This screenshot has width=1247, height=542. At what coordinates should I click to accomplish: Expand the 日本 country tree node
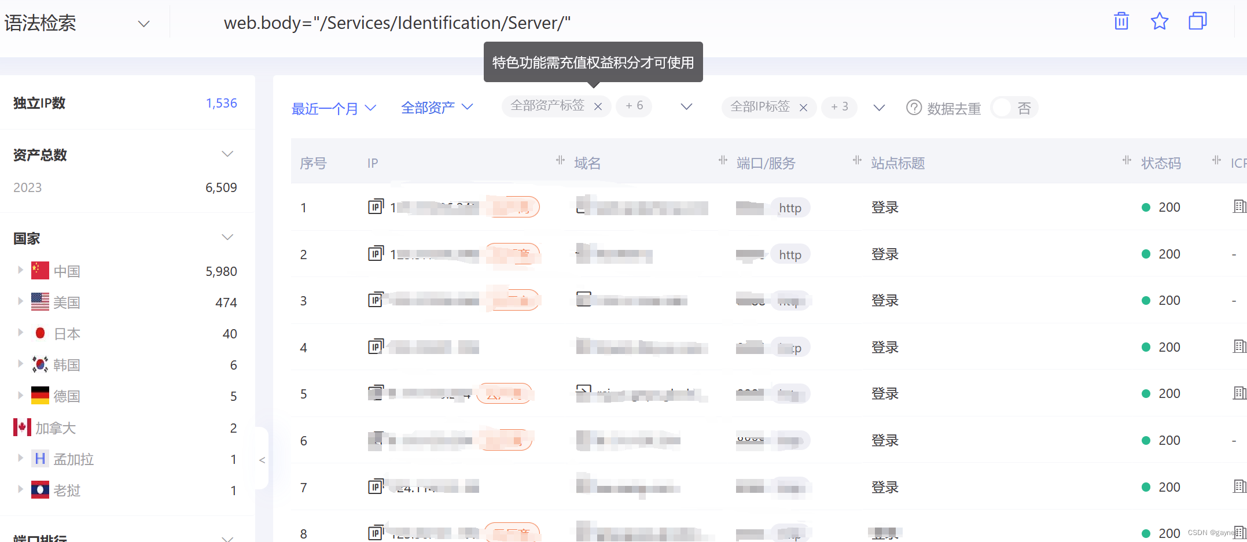[20, 333]
